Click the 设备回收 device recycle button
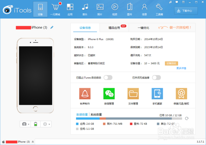 pos(171,63)
